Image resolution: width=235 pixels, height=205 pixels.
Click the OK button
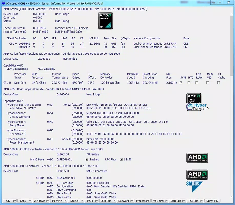pos(8,201)
